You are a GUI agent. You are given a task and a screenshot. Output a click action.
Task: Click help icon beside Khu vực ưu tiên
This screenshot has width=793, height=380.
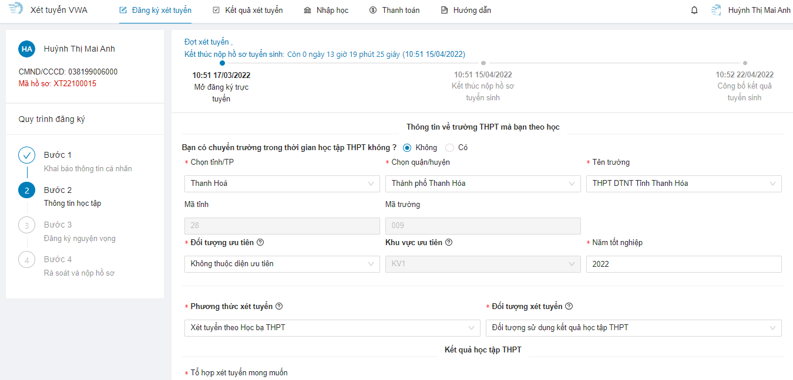coord(449,242)
